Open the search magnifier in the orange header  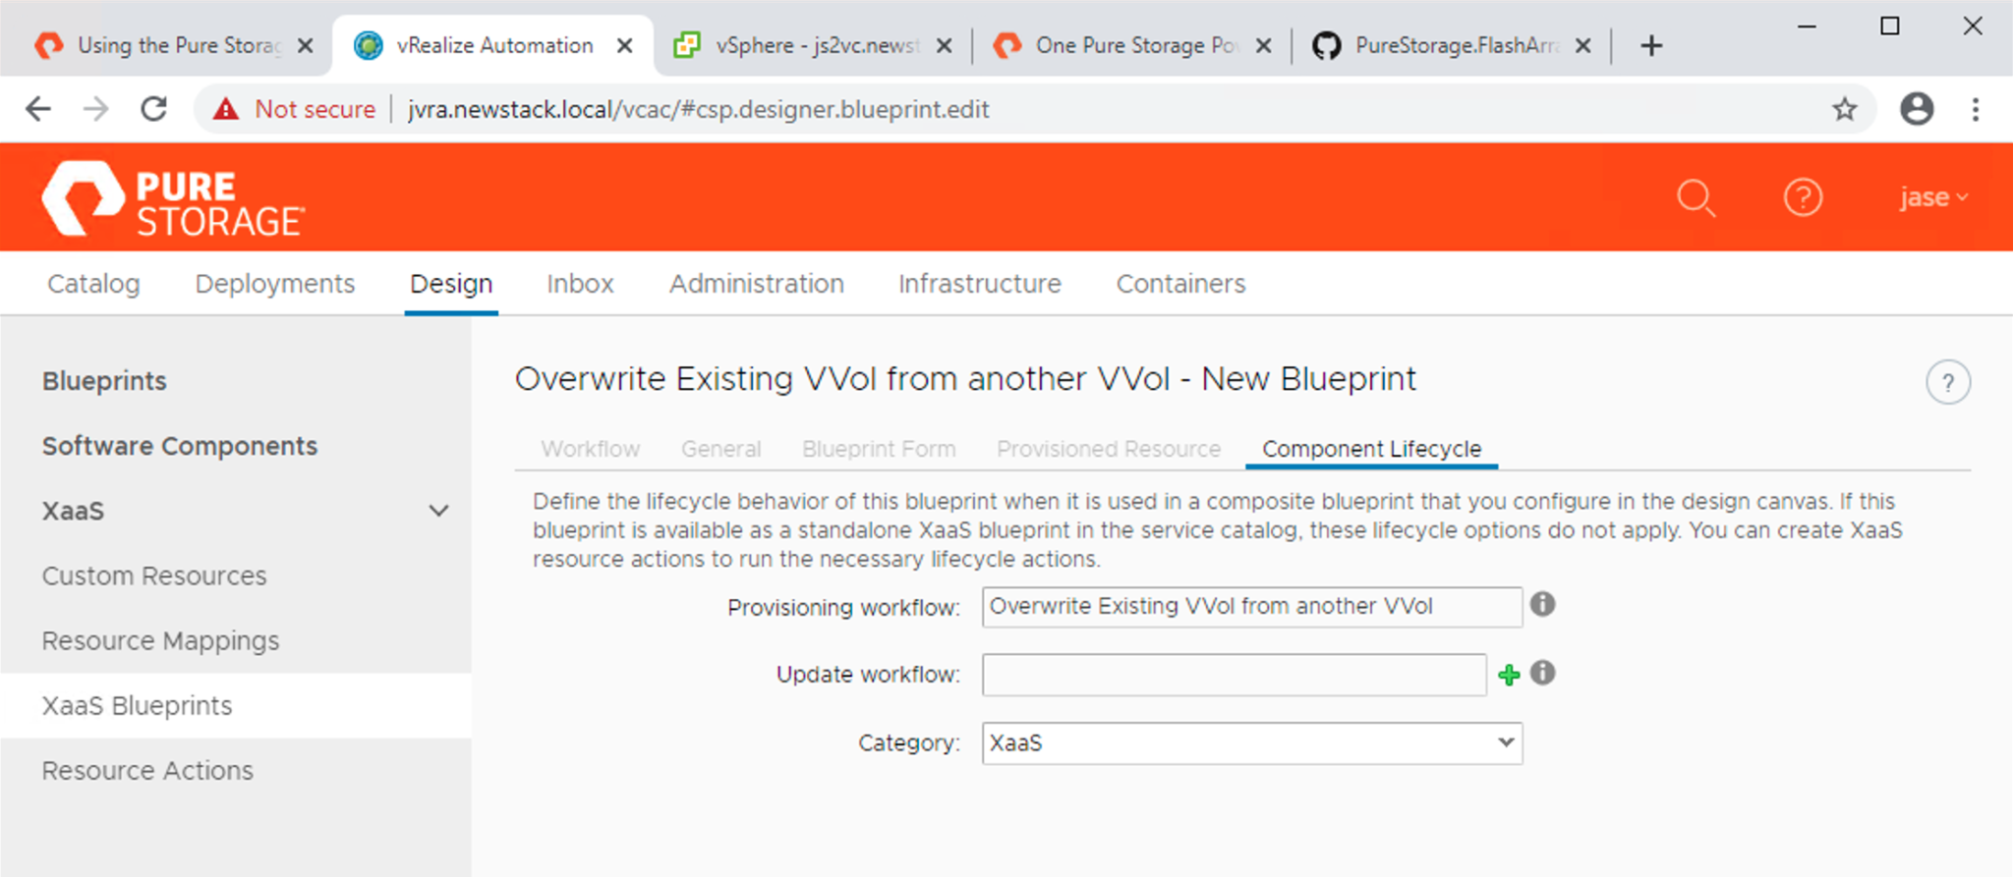(x=1696, y=197)
